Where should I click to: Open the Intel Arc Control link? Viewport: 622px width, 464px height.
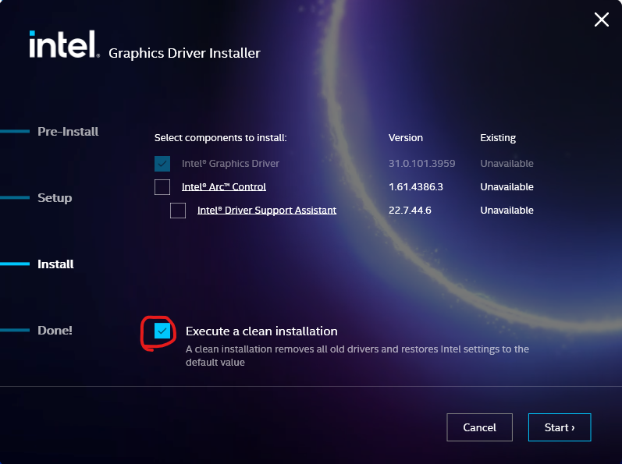click(224, 187)
